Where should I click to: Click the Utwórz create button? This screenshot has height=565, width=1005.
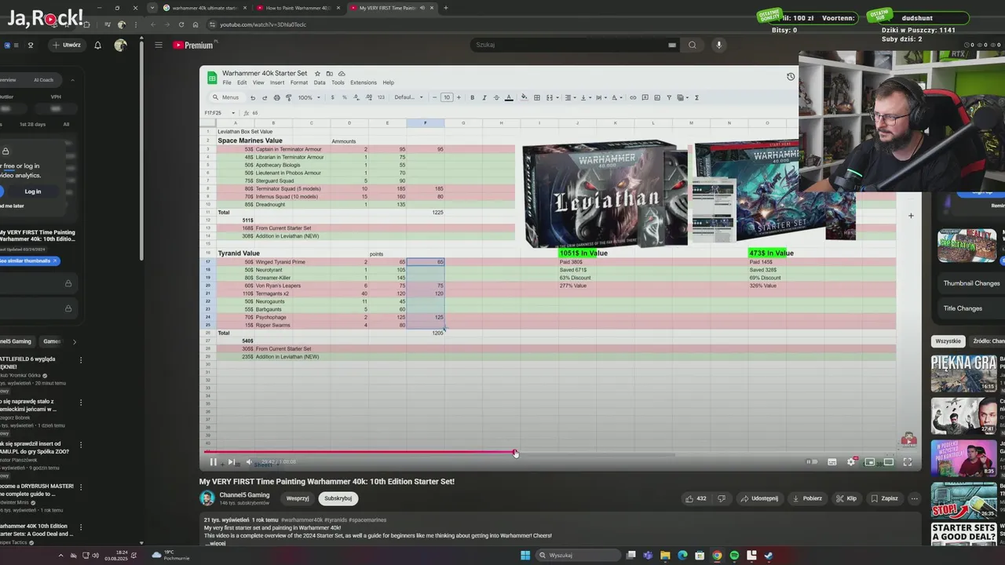pos(67,45)
